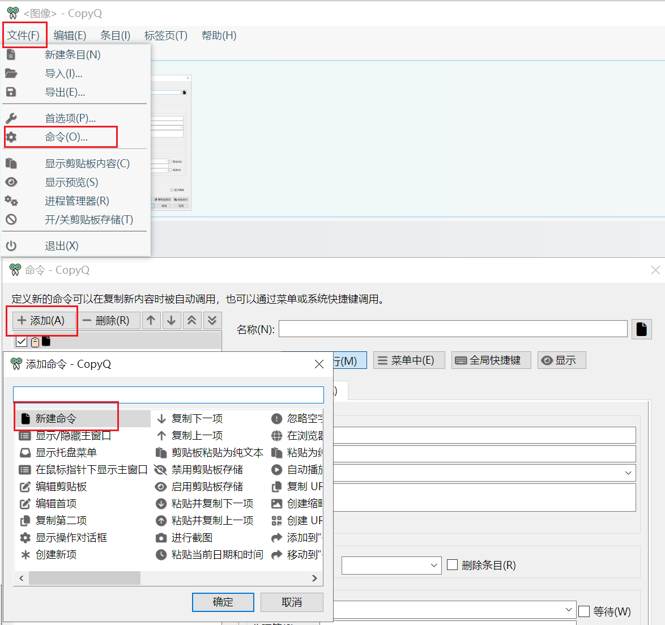Image resolution: width=665 pixels, height=625 pixels.
Task: Open the 文件(F) menu
Action: pyautogui.click(x=23, y=35)
